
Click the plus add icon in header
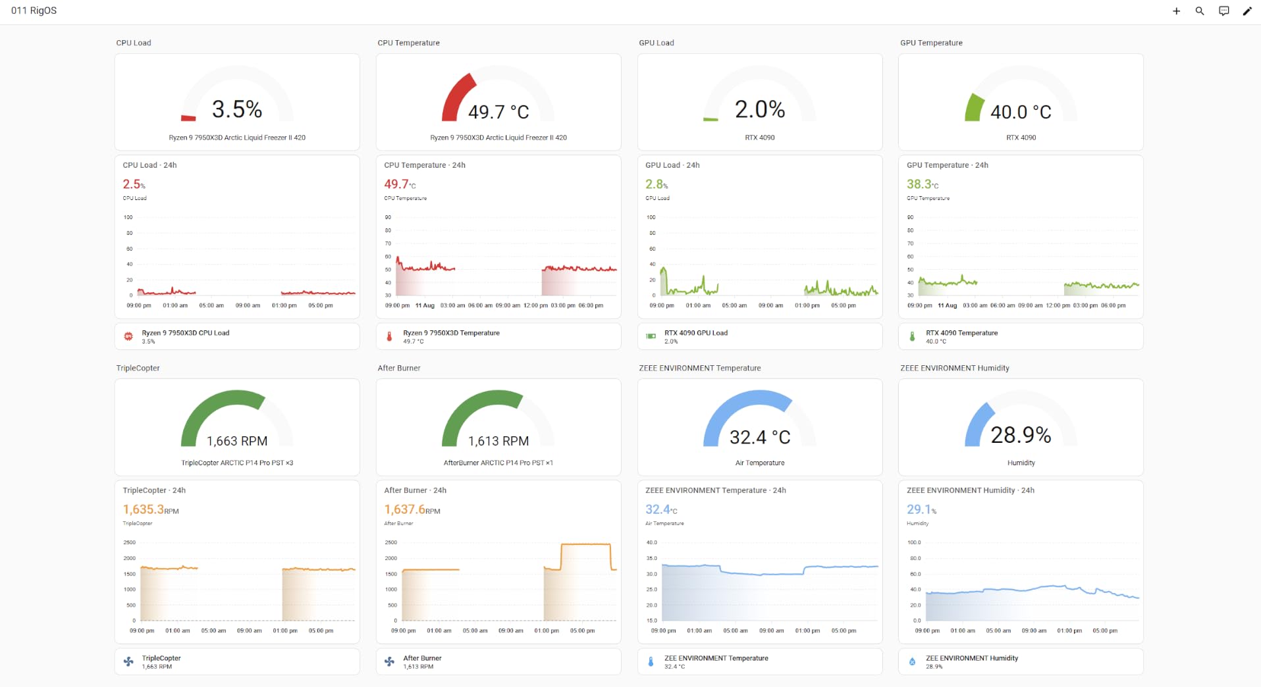(x=1176, y=11)
